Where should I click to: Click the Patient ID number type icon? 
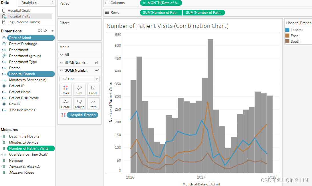click(4, 86)
